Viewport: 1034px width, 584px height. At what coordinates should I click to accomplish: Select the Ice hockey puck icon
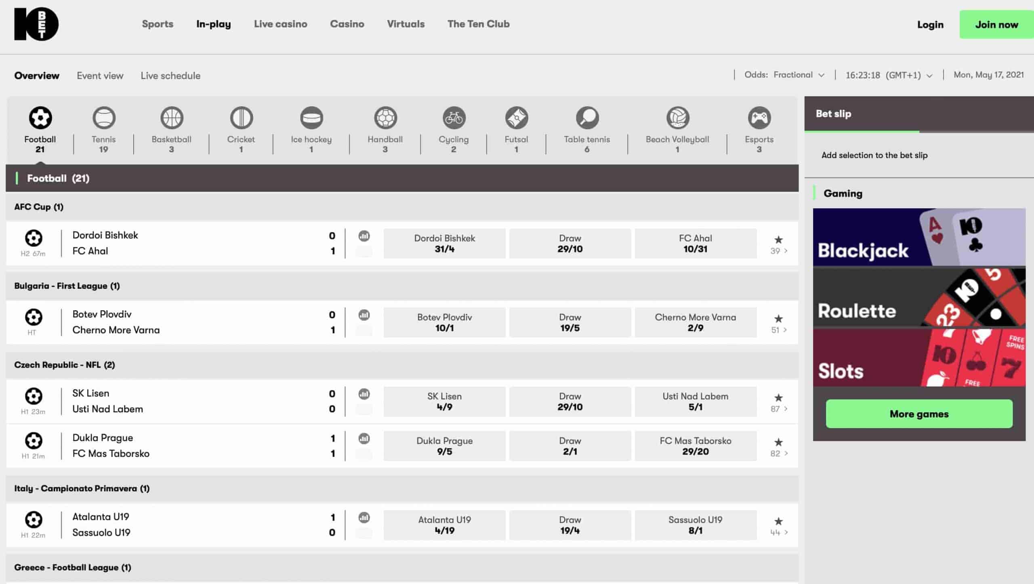tap(311, 118)
